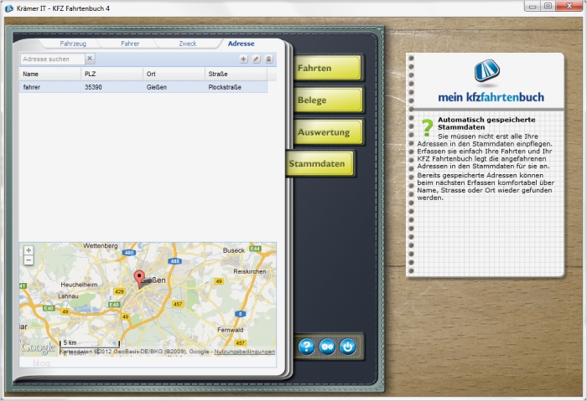Click the green question mark hint icon
The image size is (587, 401).
point(427,127)
